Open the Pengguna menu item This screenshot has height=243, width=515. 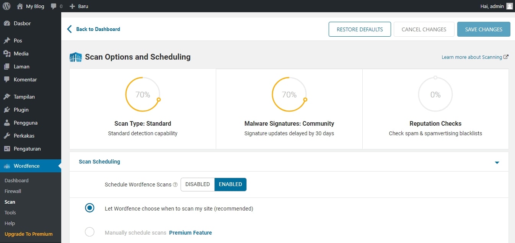click(x=31, y=123)
